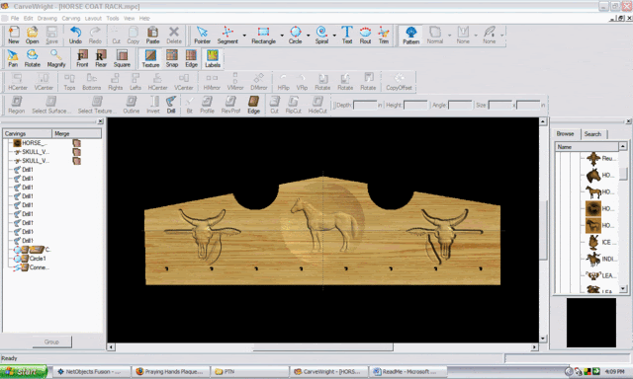Open the Pattern tool
This screenshot has width=633, height=379.
410,36
